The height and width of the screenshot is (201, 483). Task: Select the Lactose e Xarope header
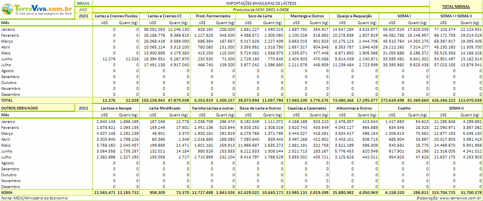(x=116, y=108)
